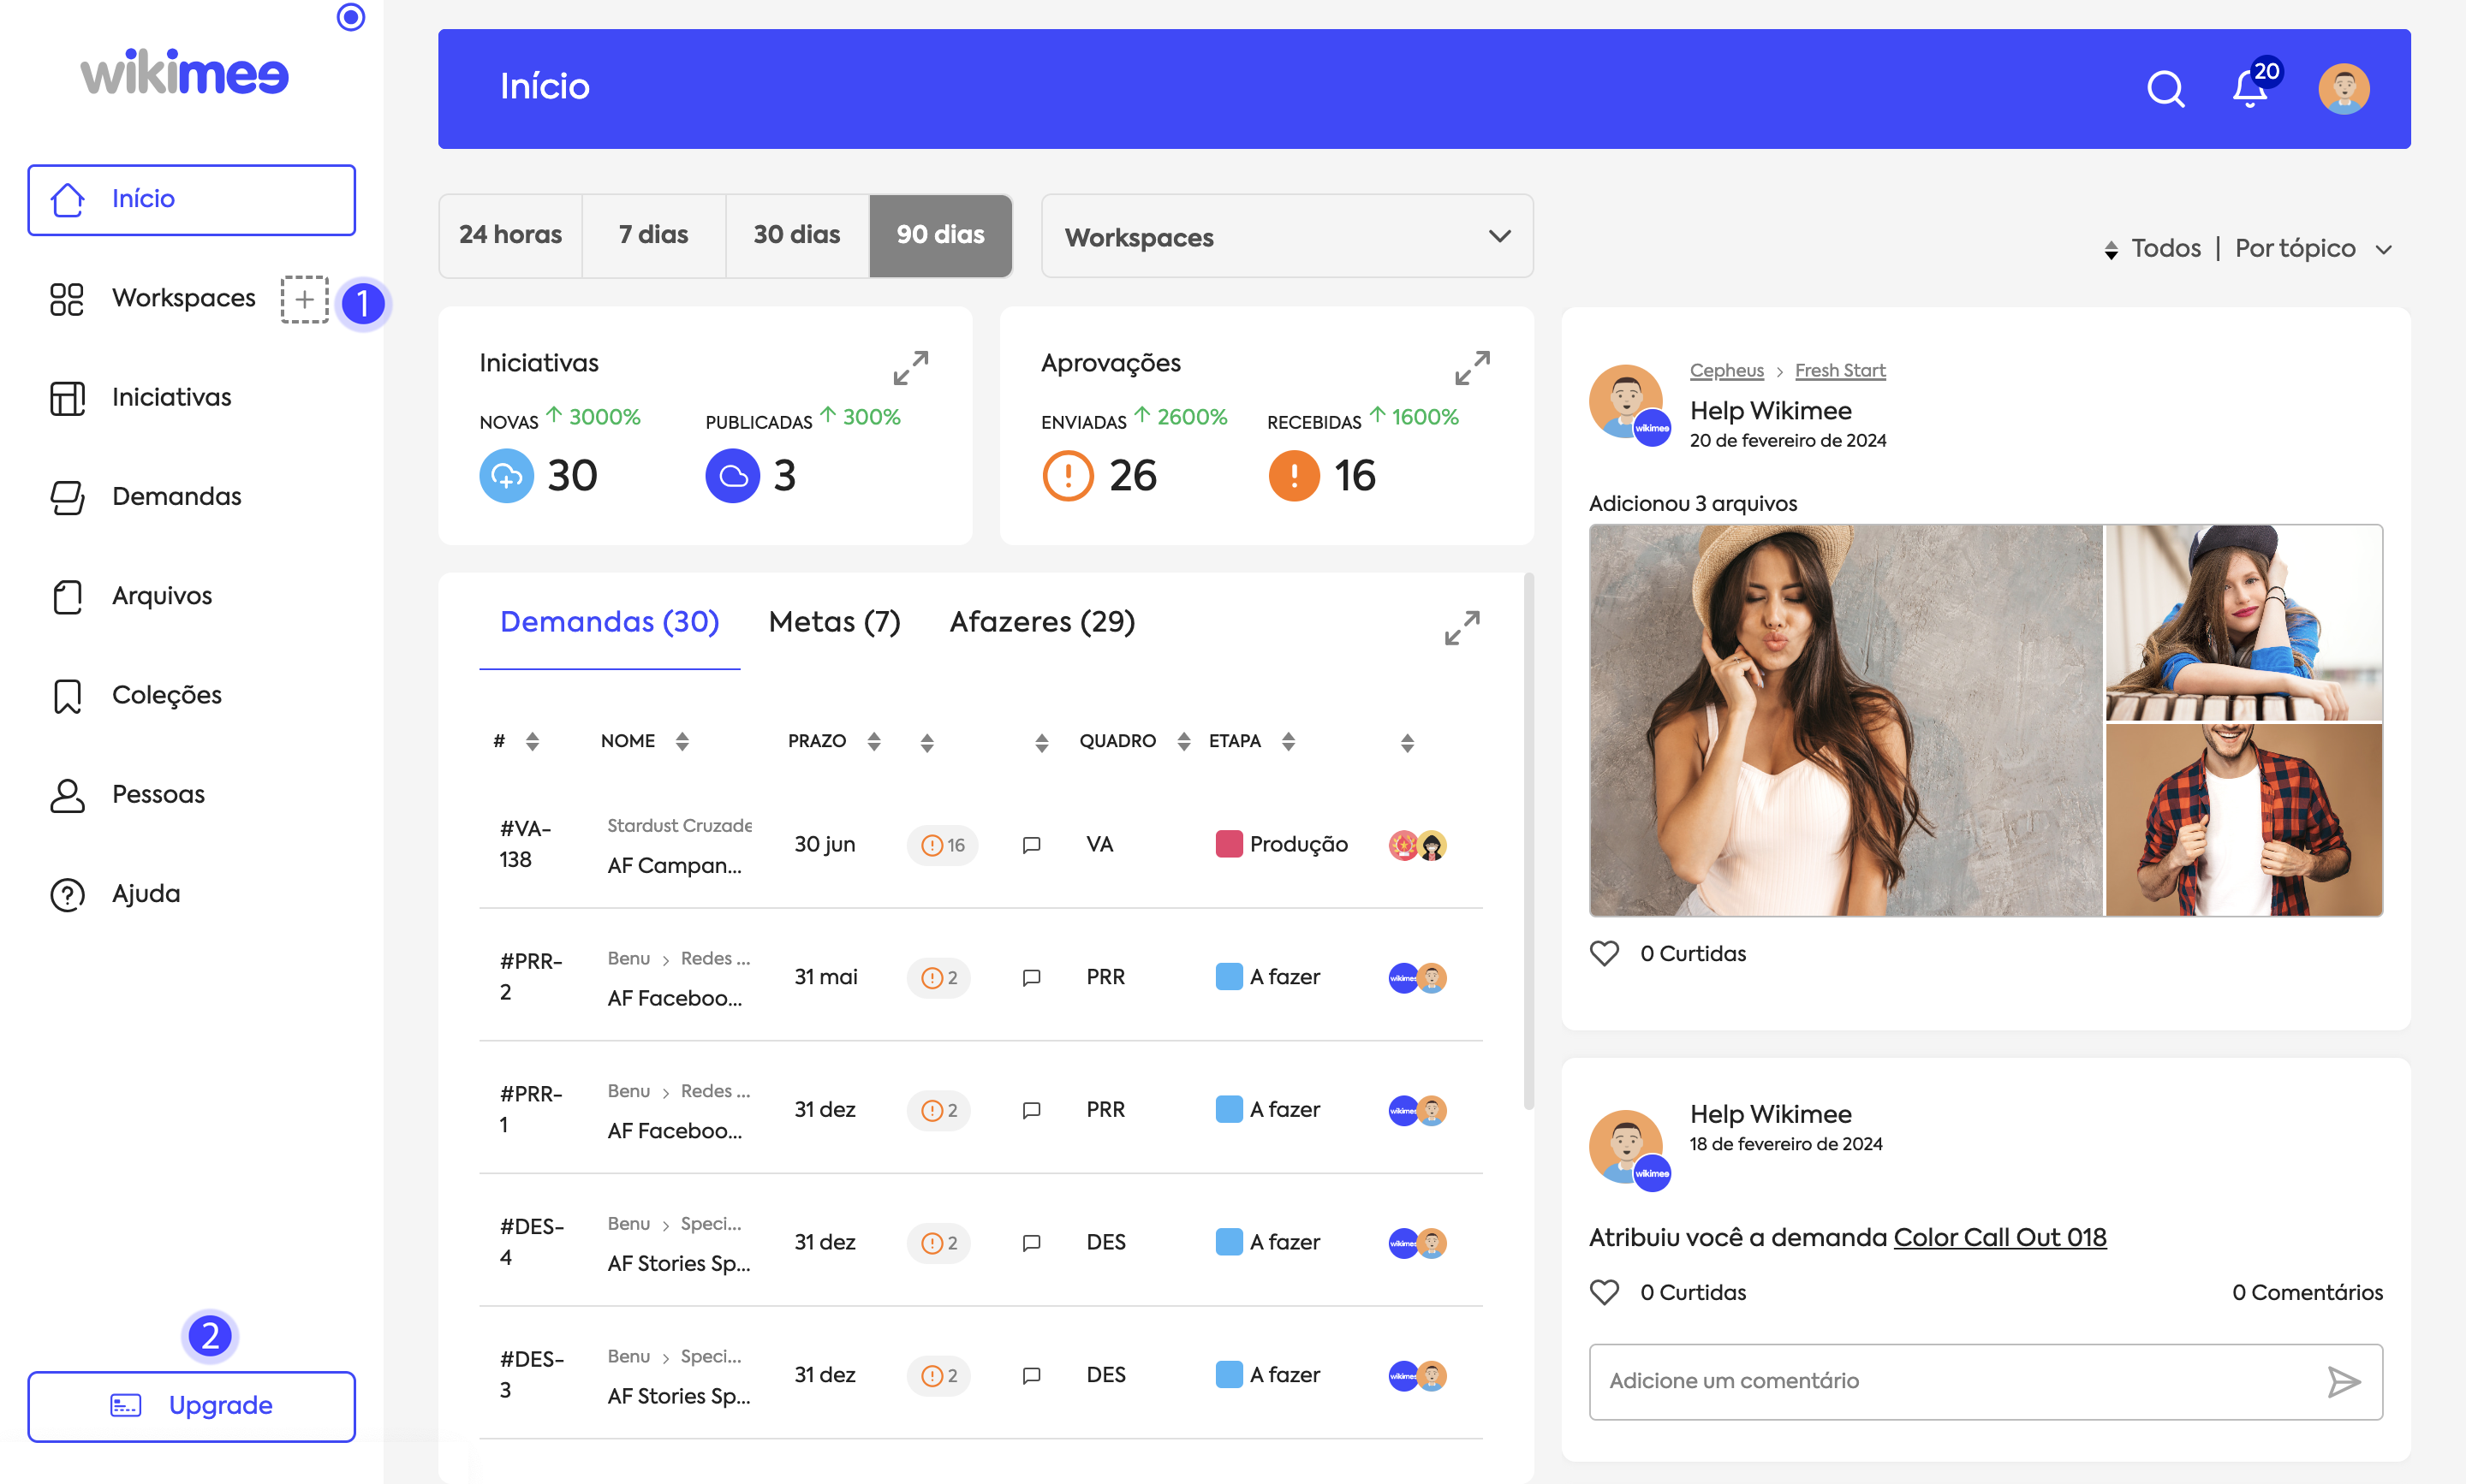Open Arquivos in the sidebar
This screenshot has height=1484, width=2466.
tap(162, 596)
